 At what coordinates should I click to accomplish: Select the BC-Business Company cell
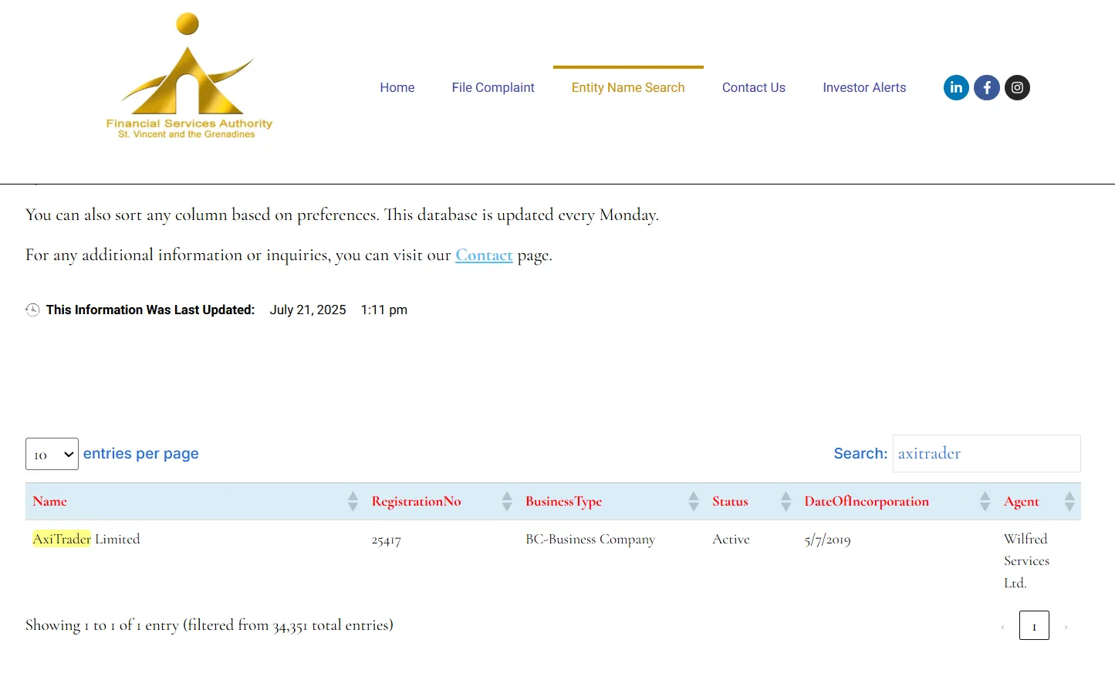pos(590,540)
